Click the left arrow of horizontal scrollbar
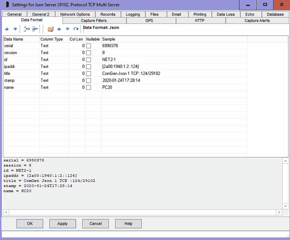 [x=6, y=212]
